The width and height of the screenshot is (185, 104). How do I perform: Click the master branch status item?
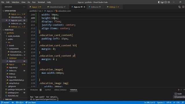click(5, 103)
